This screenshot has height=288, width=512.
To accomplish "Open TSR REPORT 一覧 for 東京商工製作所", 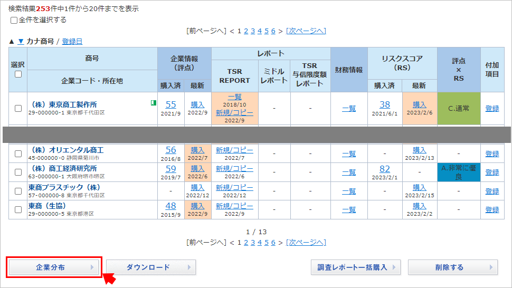I will [234, 97].
